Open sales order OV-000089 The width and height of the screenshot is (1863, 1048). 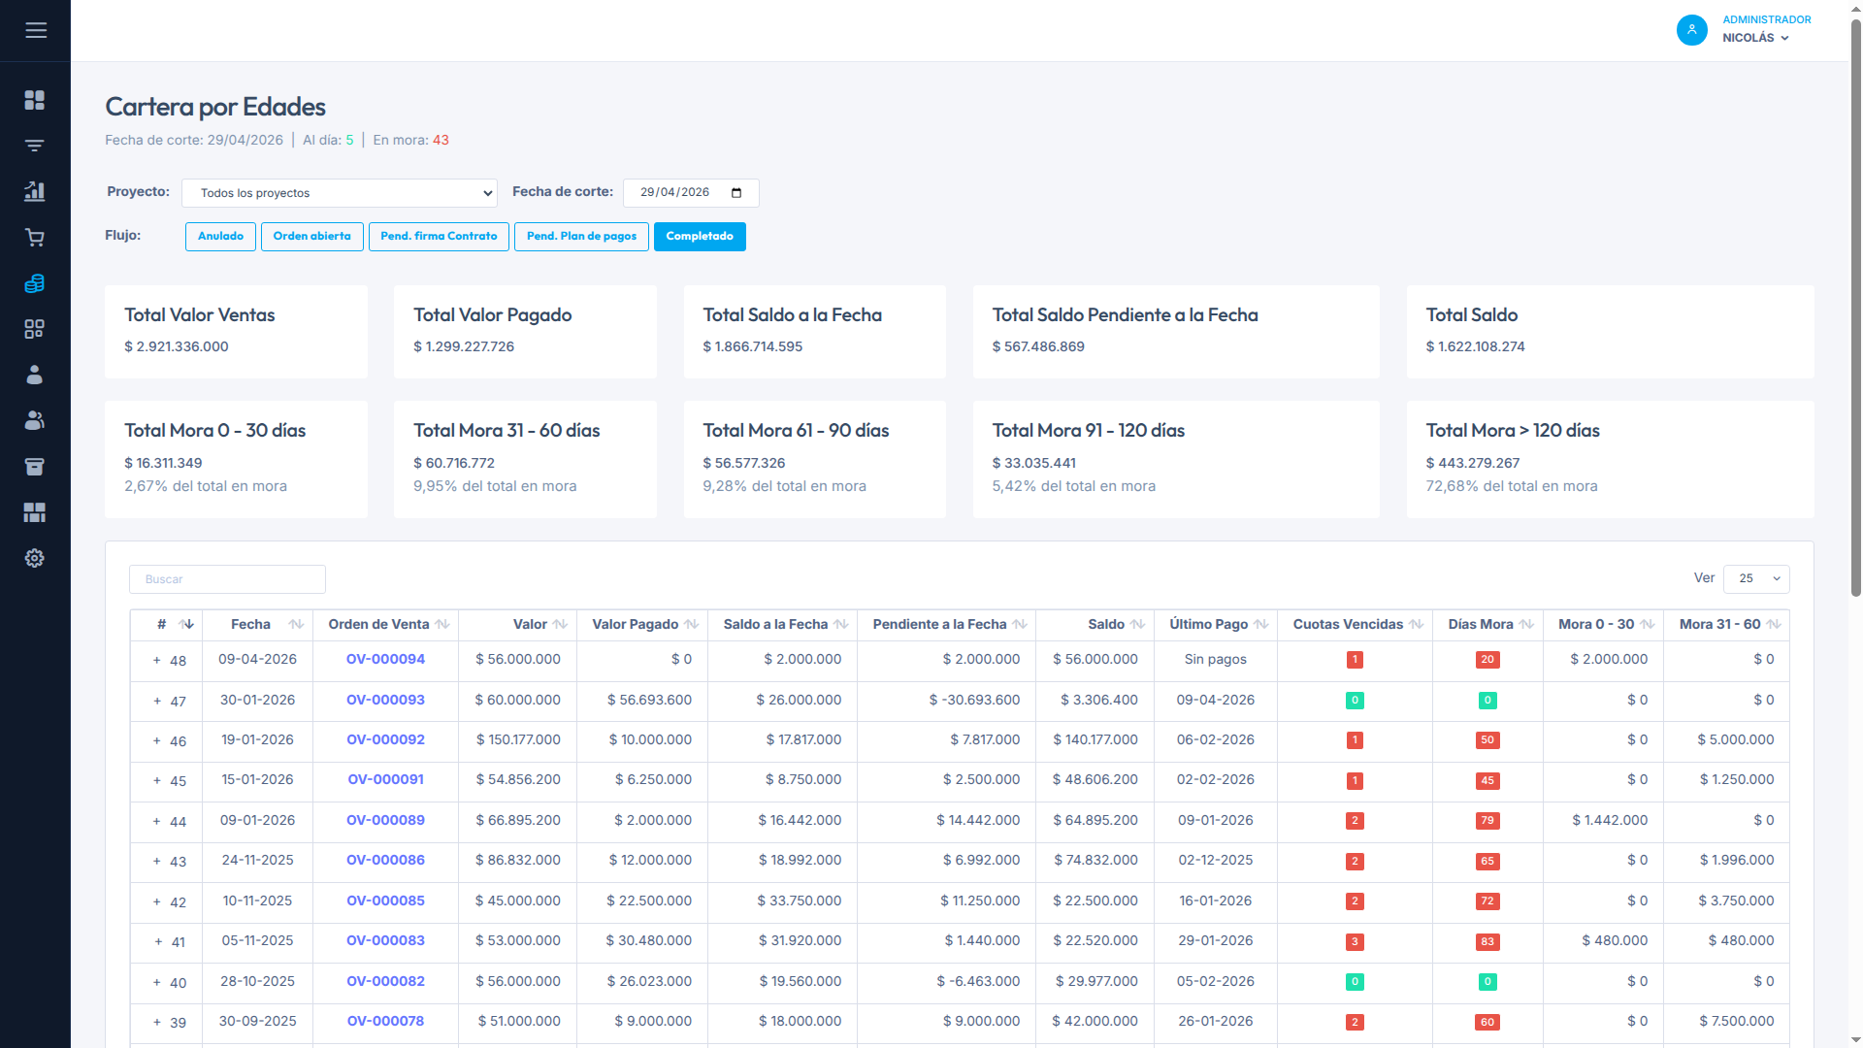385,821
